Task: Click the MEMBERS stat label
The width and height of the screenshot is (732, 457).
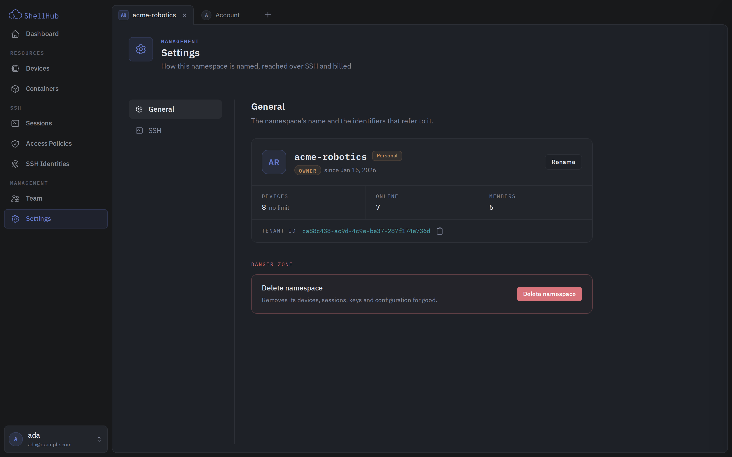Action: [x=502, y=197]
